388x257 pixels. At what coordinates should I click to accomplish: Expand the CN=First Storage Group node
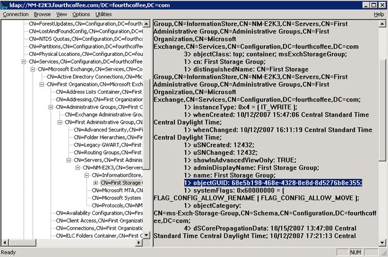point(95,183)
